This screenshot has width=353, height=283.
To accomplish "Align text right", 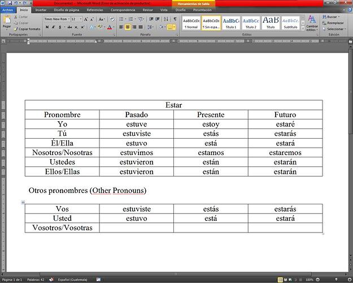I will 134,27.
